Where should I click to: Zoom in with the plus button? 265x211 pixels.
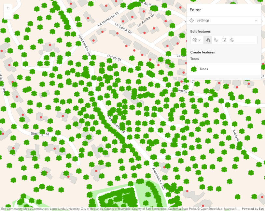(7, 8)
